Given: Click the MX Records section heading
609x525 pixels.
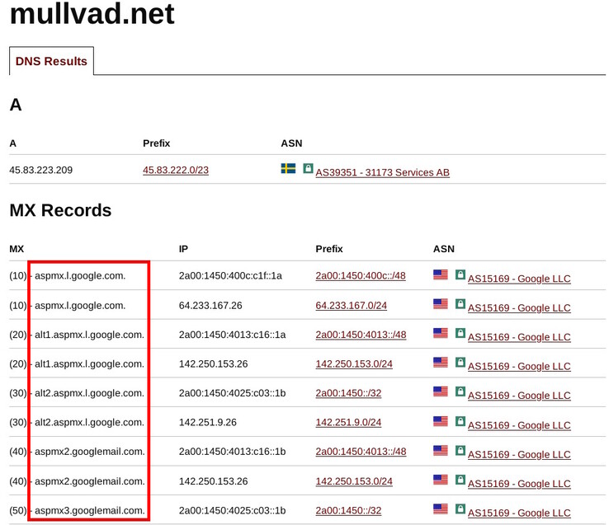Looking at the screenshot, I should (x=60, y=210).
